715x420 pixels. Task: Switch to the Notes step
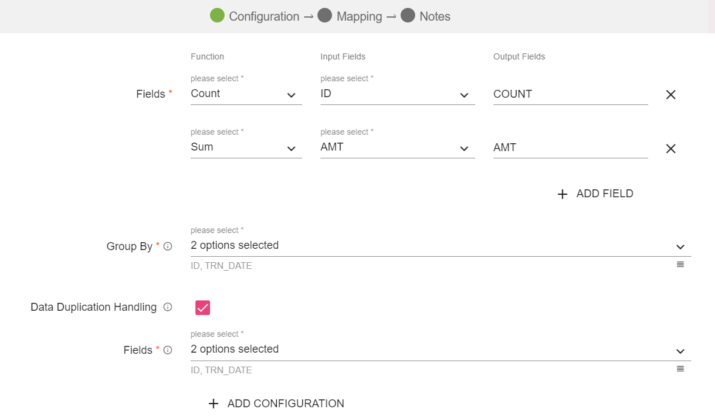(435, 16)
